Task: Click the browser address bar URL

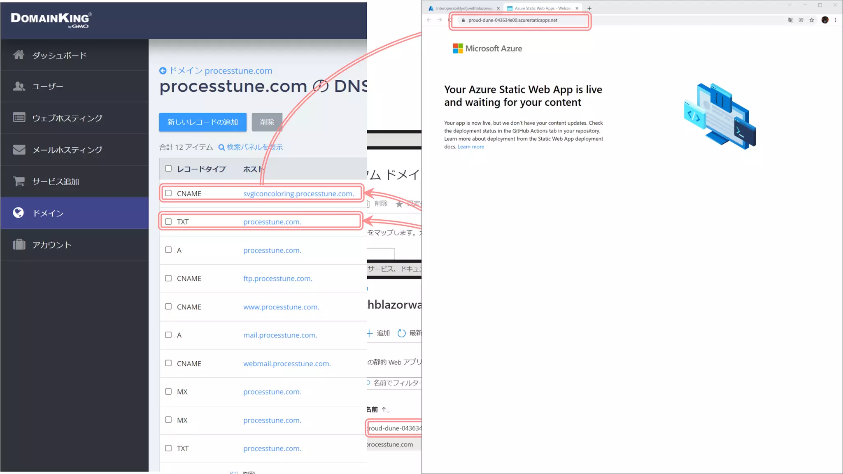Action: (x=512, y=20)
